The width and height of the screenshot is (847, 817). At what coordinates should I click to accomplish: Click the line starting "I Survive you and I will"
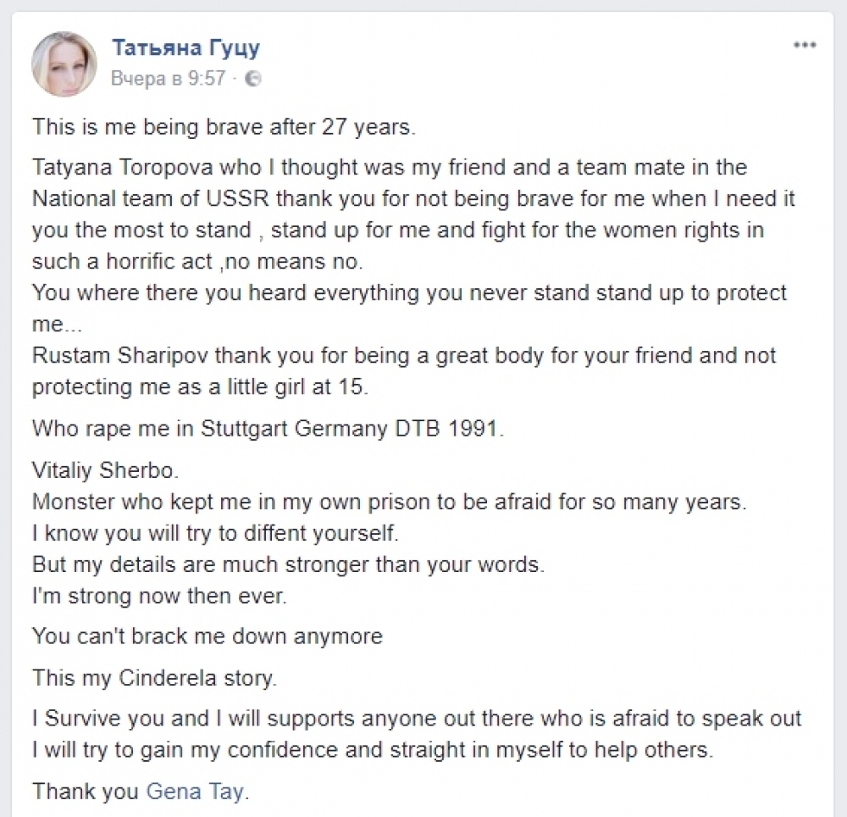[417, 720]
